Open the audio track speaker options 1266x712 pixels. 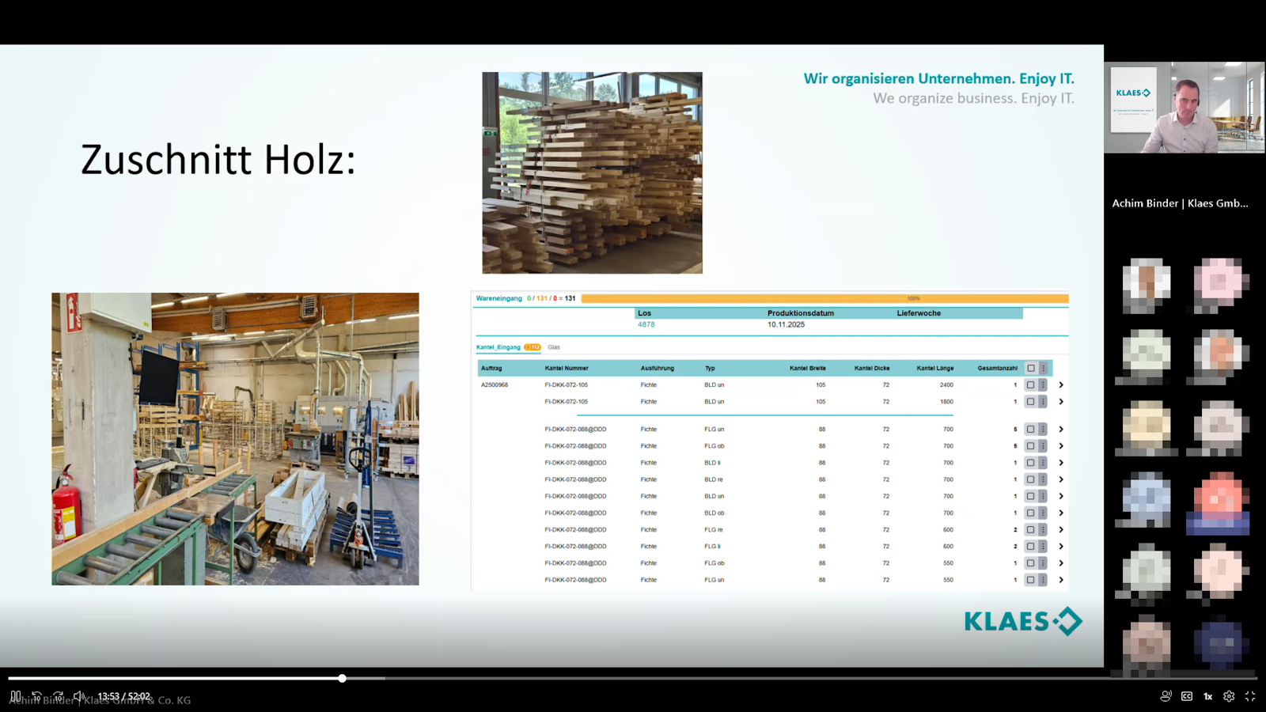point(1166,696)
